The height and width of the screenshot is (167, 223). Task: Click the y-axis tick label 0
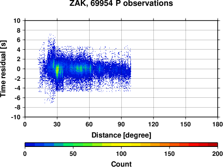point(19,69)
